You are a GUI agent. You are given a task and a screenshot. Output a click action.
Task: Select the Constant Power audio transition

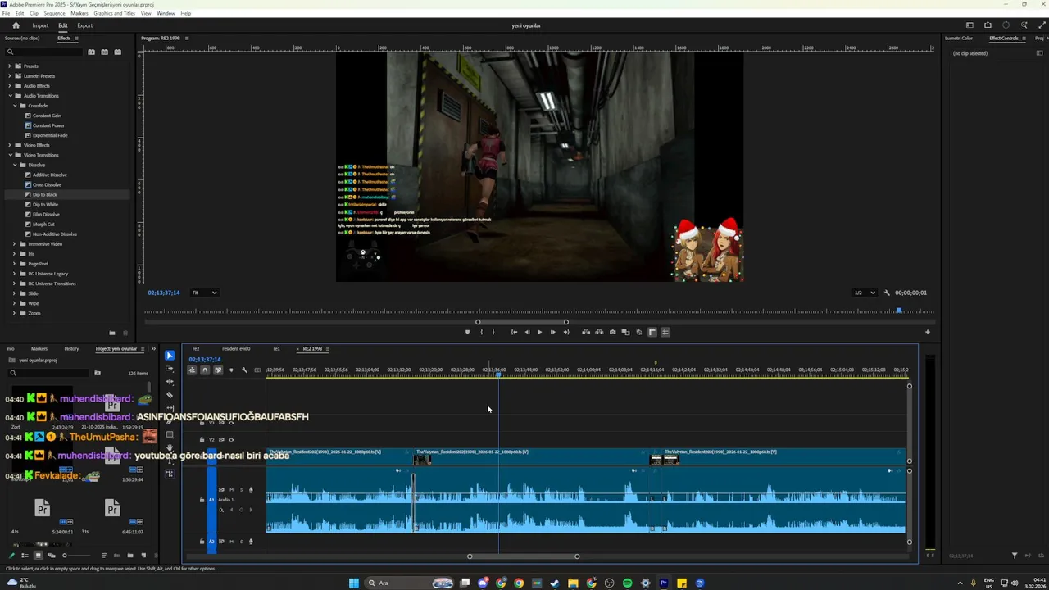click(x=48, y=125)
